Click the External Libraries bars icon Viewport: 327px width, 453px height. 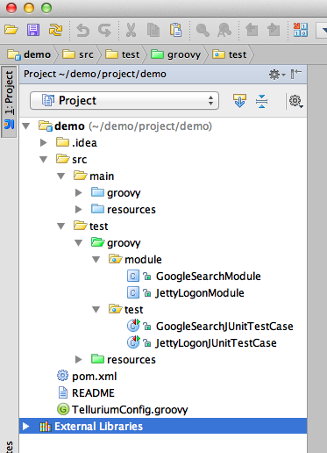pos(45,427)
